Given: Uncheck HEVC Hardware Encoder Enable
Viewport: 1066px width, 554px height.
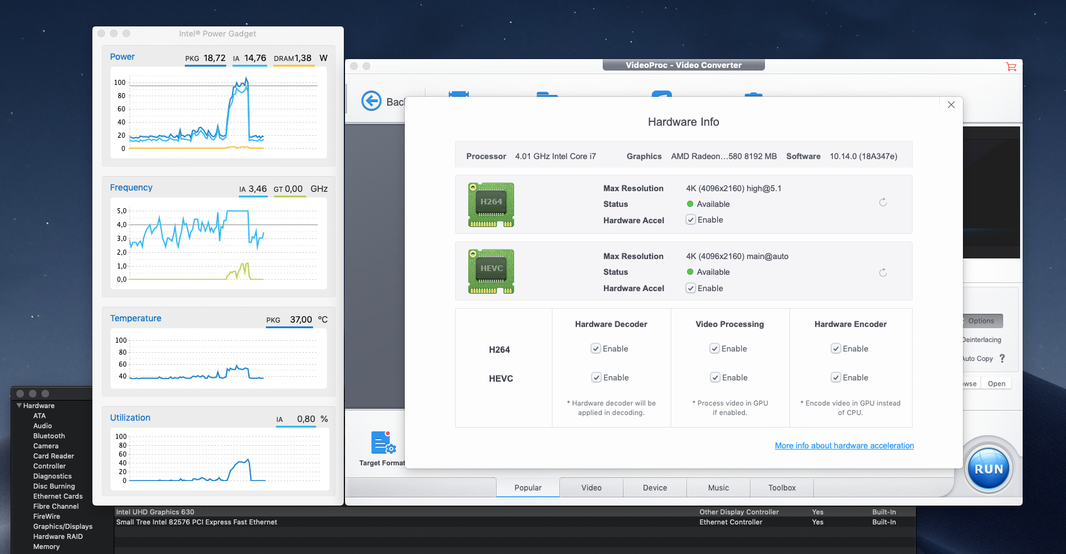Looking at the screenshot, I should click(836, 378).
